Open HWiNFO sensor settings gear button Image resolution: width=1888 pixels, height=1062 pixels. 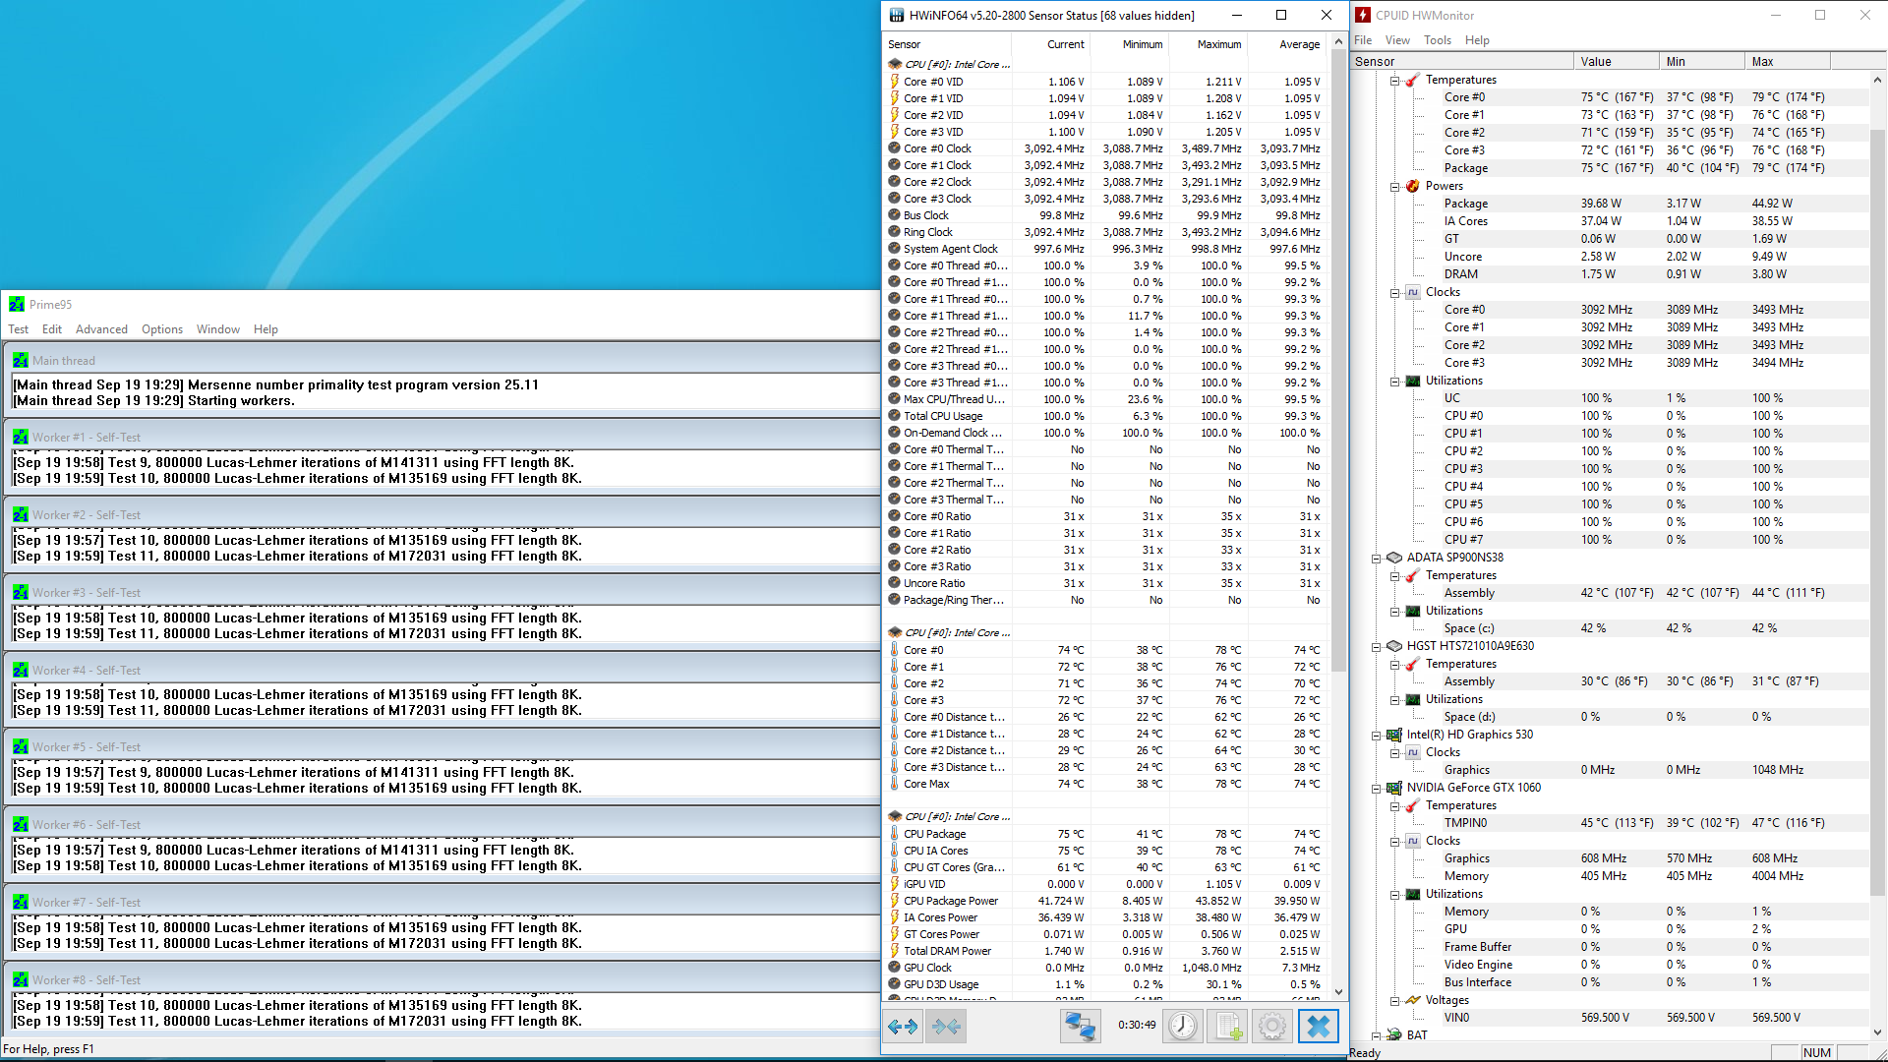click(x=1271, y=1027)
